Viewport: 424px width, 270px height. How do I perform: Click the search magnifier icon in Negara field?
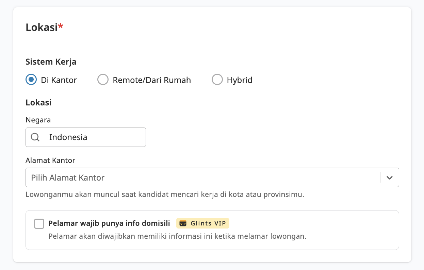[35, 137]
